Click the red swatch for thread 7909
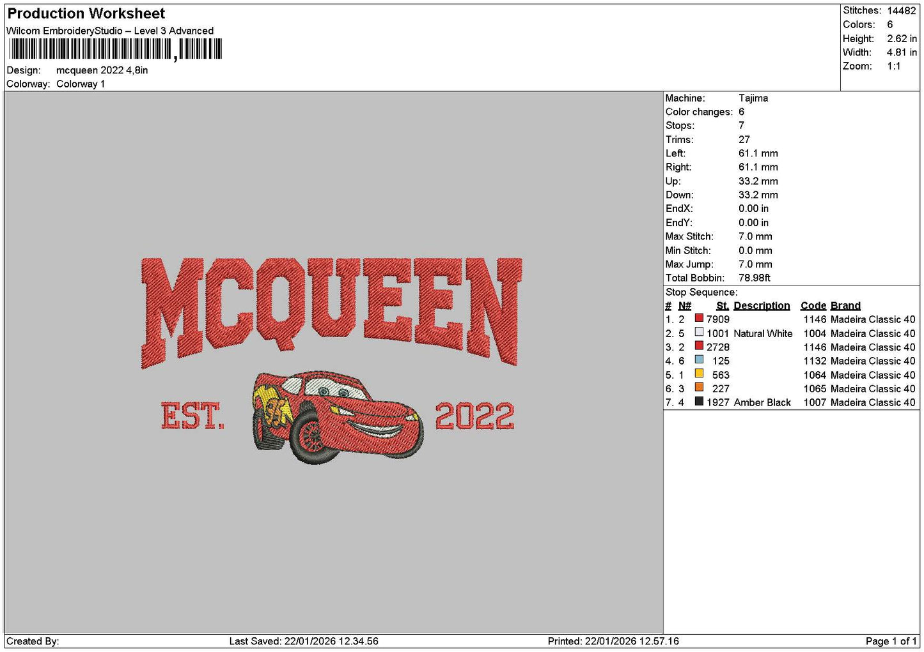924x652 pixels. 699,318
